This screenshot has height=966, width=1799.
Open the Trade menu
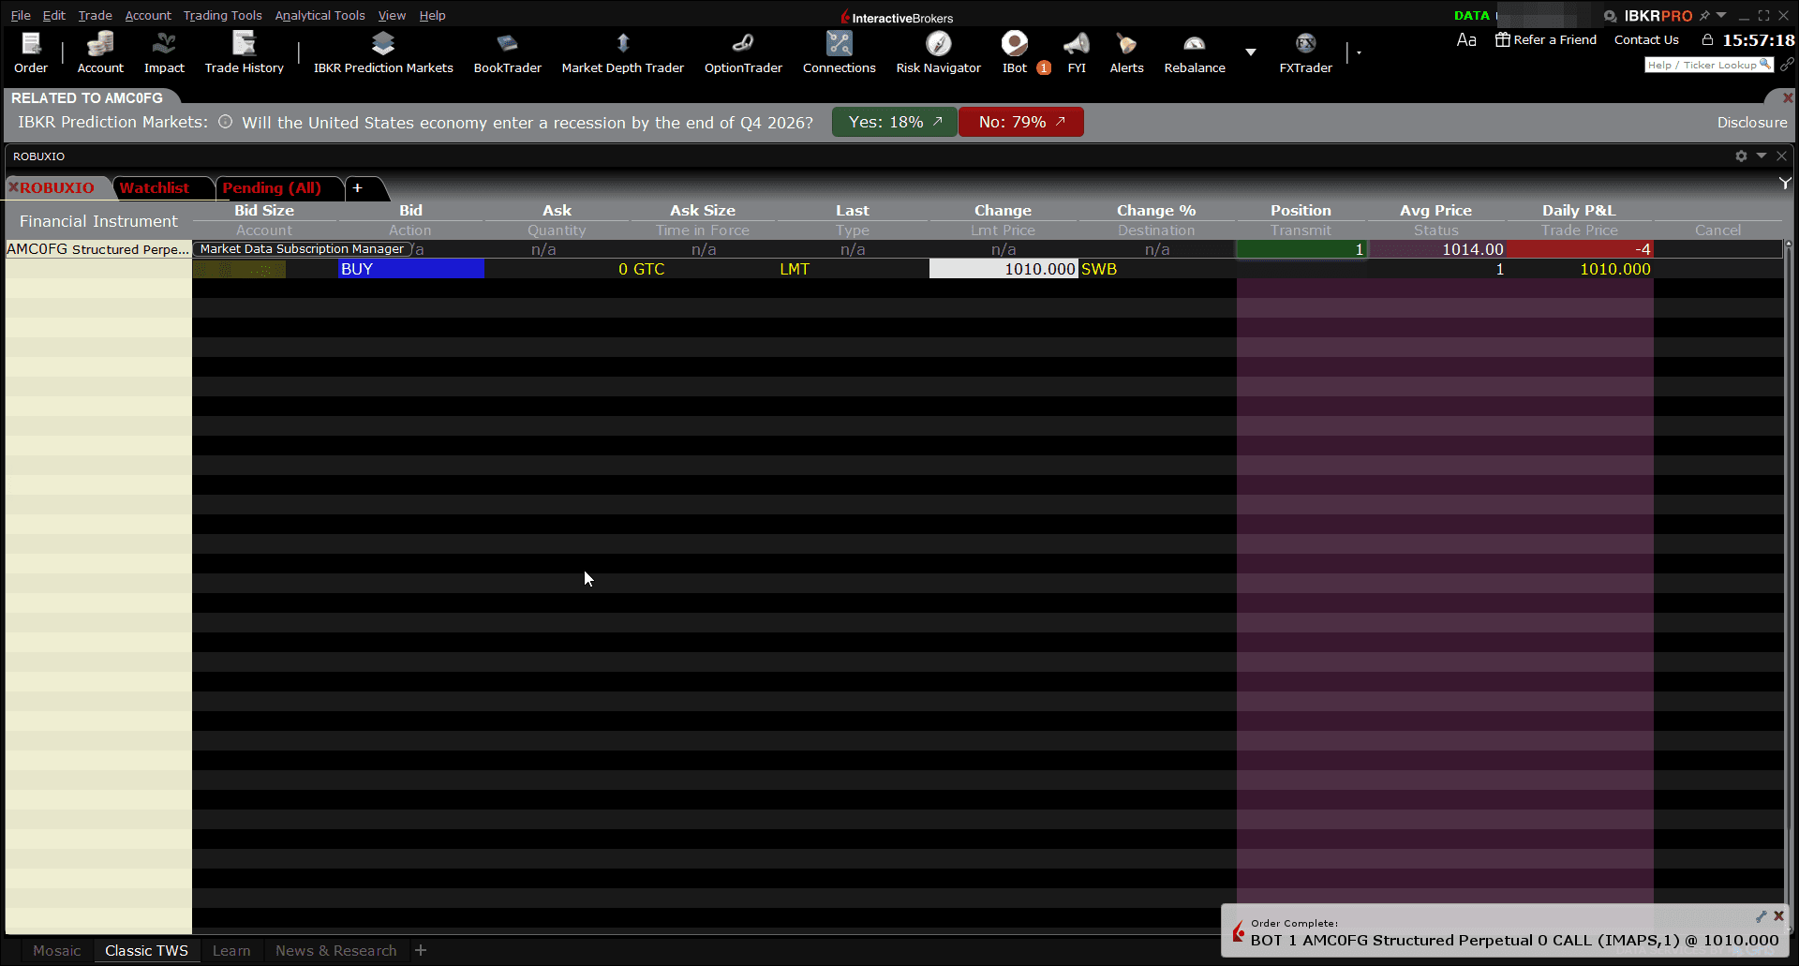coord(95,15)
